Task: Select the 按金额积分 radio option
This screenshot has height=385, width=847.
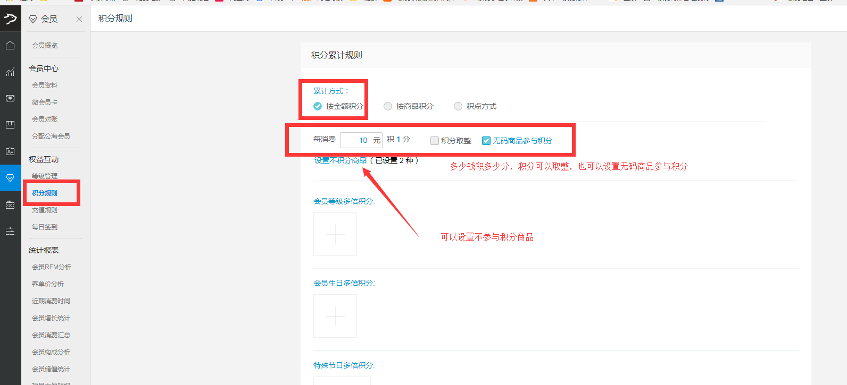Action: [318, 106]
